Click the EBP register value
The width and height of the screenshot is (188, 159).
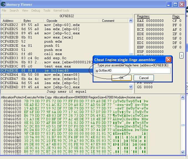click(x=155, y=47)
